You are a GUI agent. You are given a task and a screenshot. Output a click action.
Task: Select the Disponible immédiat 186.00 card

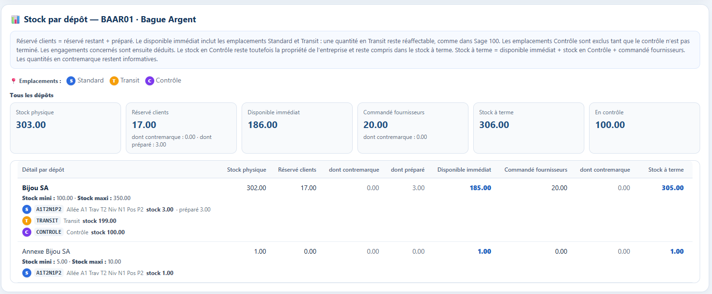[x=297, y=128]
